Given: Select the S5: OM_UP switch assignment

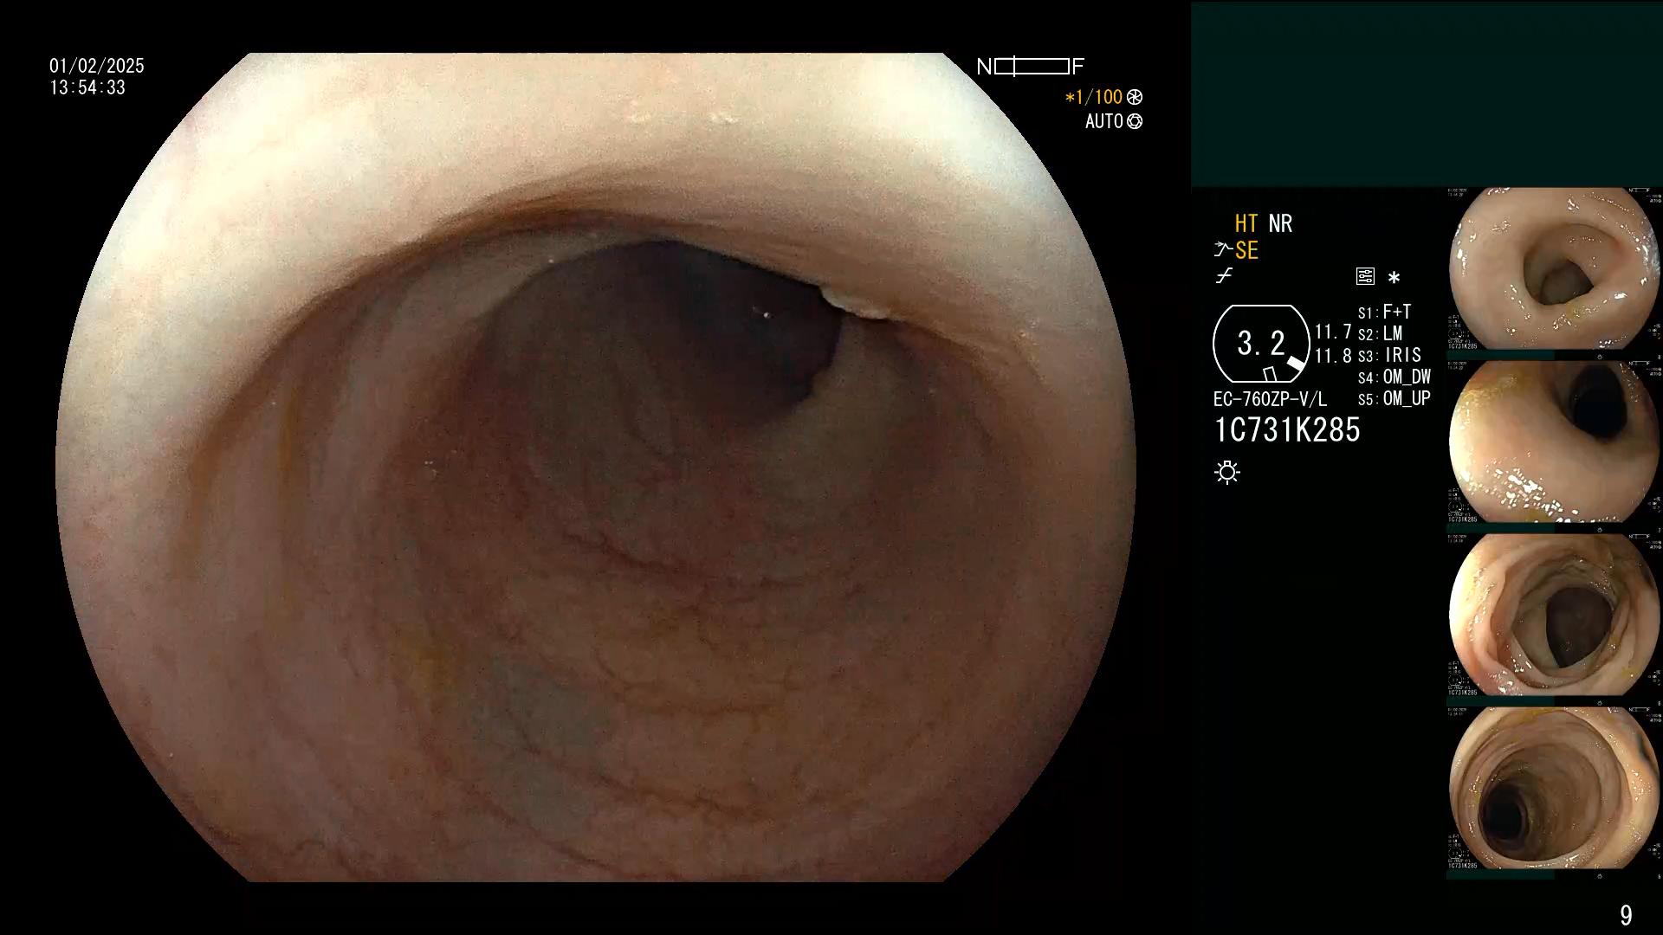Looking at the screenshot, I should (1394, 398).
